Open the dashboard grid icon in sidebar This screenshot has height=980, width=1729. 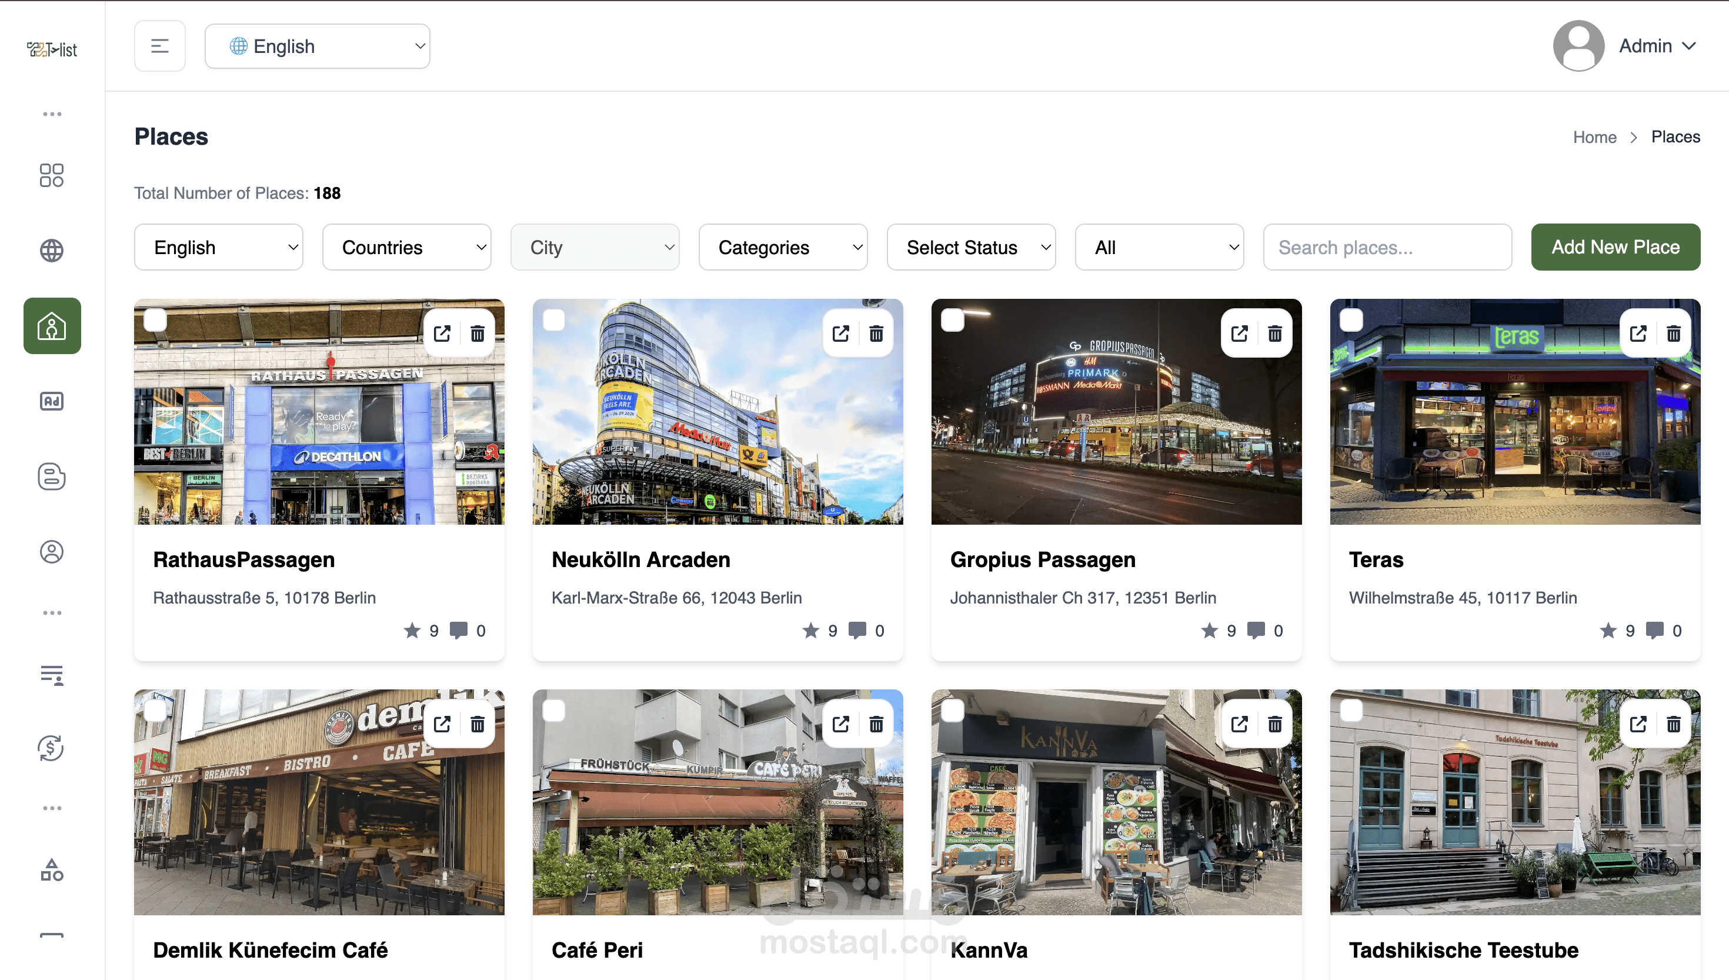click(x=52, y=175)
